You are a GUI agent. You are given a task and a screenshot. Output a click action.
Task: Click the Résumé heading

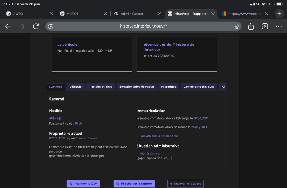click(57, 99)
